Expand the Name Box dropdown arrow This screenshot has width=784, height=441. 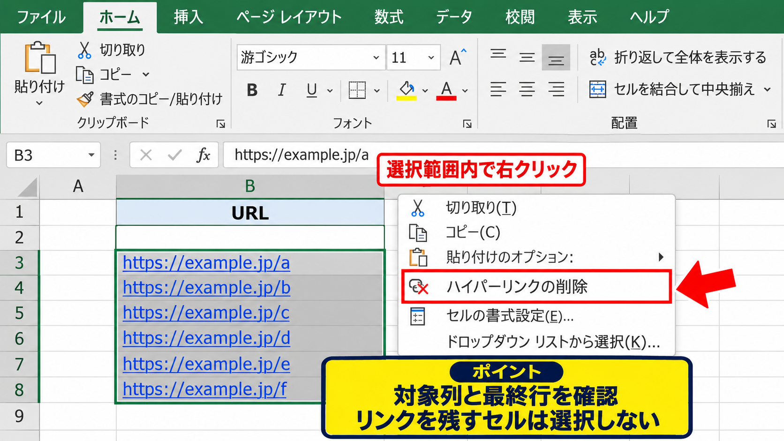tap(91, 155)
